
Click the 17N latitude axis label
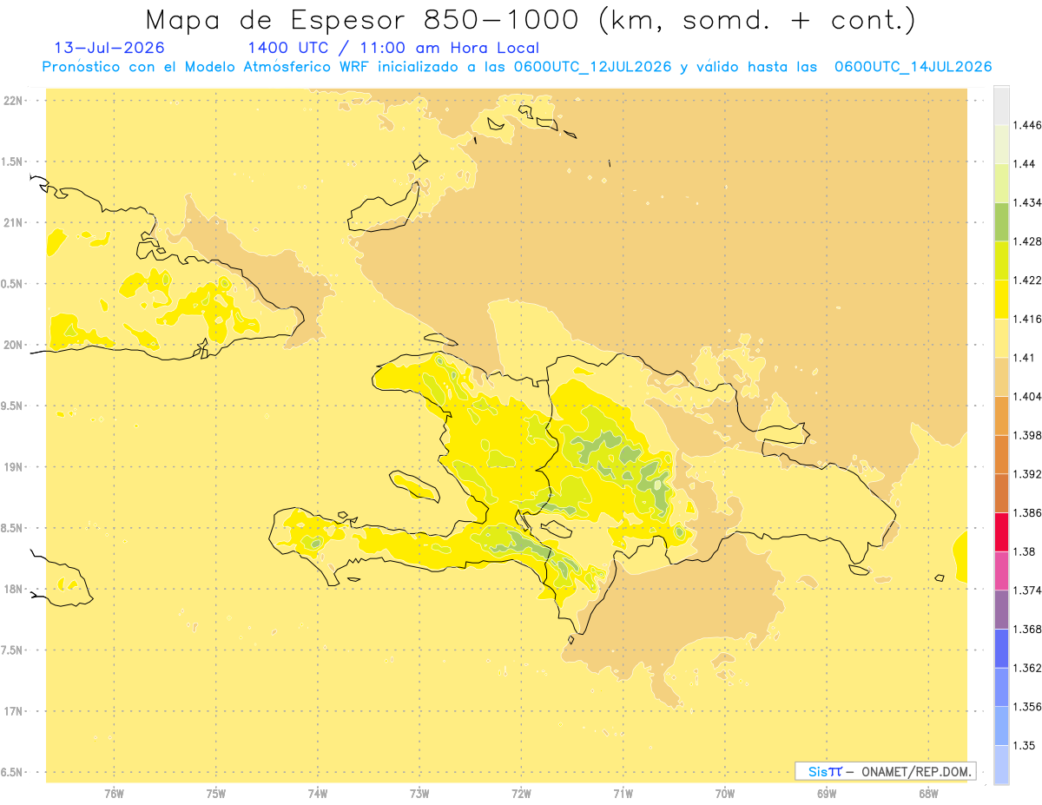(15, 711)
